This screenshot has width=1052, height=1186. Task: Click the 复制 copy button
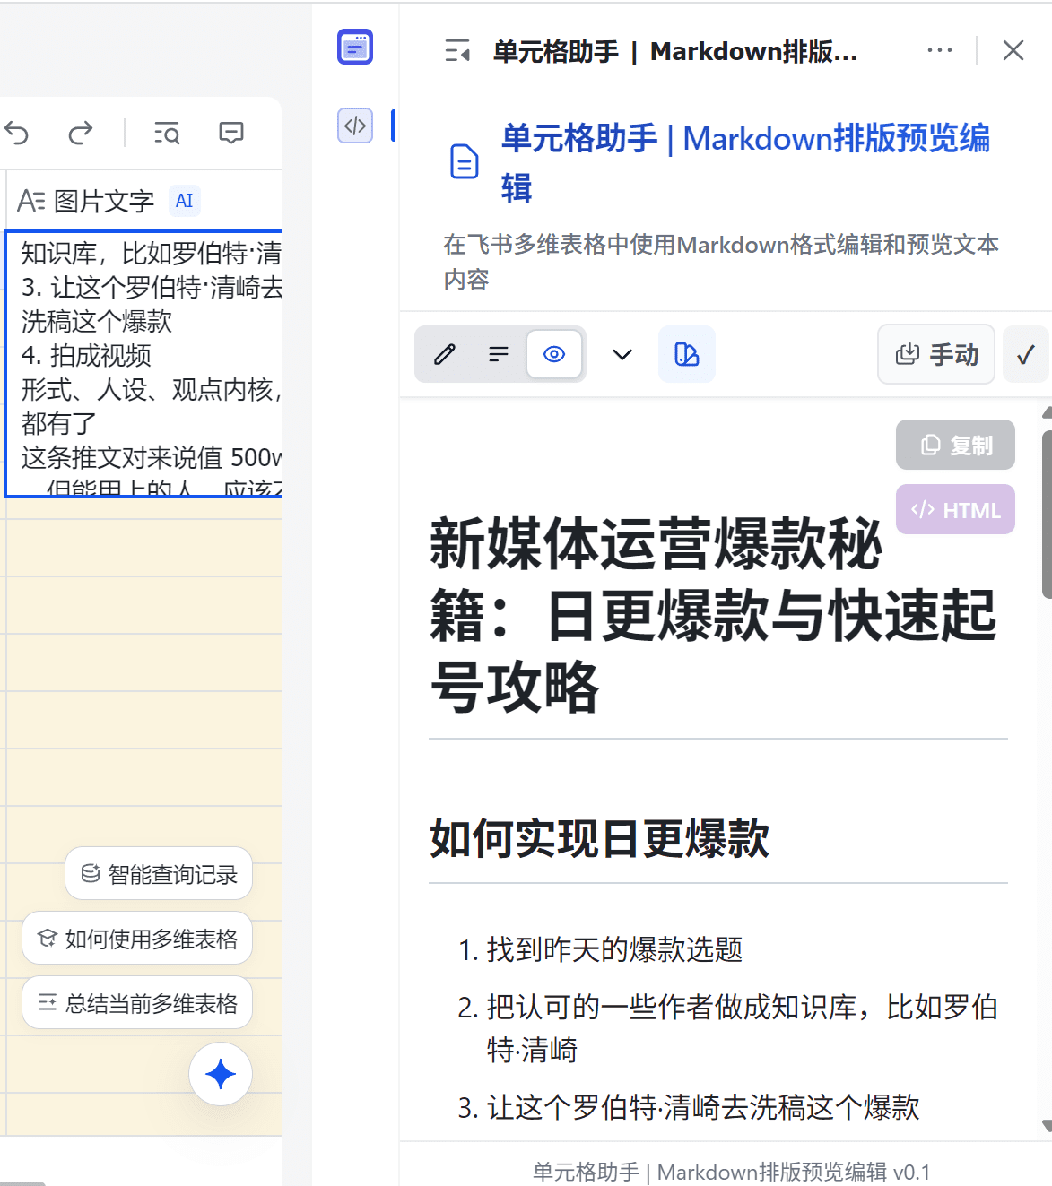point(955,445)
